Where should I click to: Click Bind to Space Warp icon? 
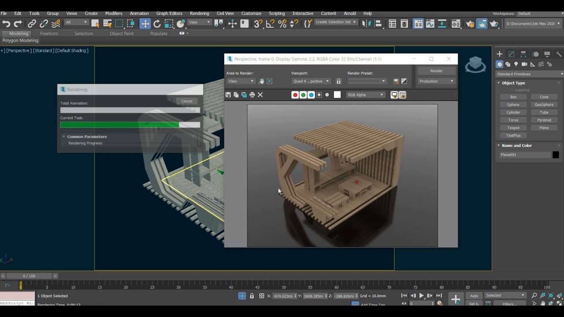[x=56, y=24]
